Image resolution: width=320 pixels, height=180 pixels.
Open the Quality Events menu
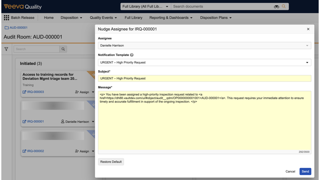coord(103,18)
